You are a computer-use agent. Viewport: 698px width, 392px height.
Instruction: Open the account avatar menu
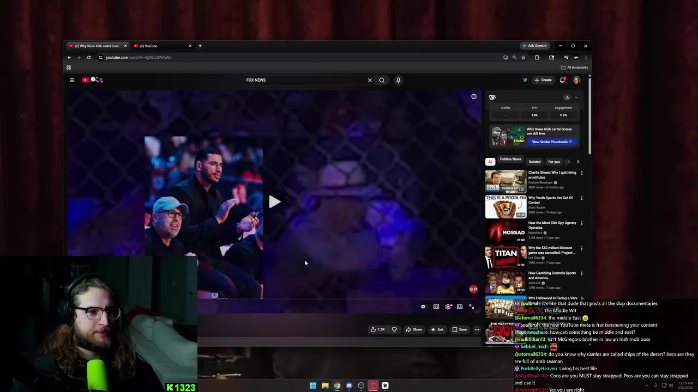coord(576,80)
